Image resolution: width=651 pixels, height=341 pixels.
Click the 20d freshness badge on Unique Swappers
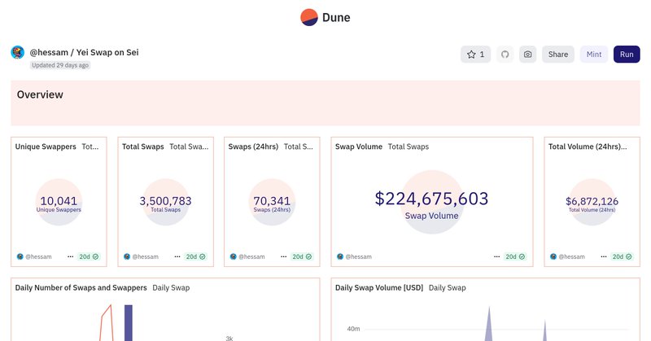tap(89, 256)
